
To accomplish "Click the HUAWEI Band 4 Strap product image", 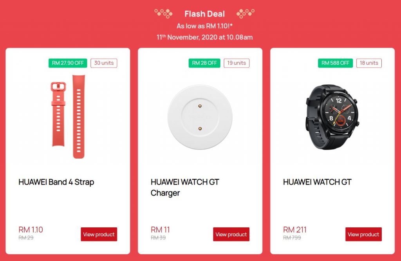I will tap(68, 117).
